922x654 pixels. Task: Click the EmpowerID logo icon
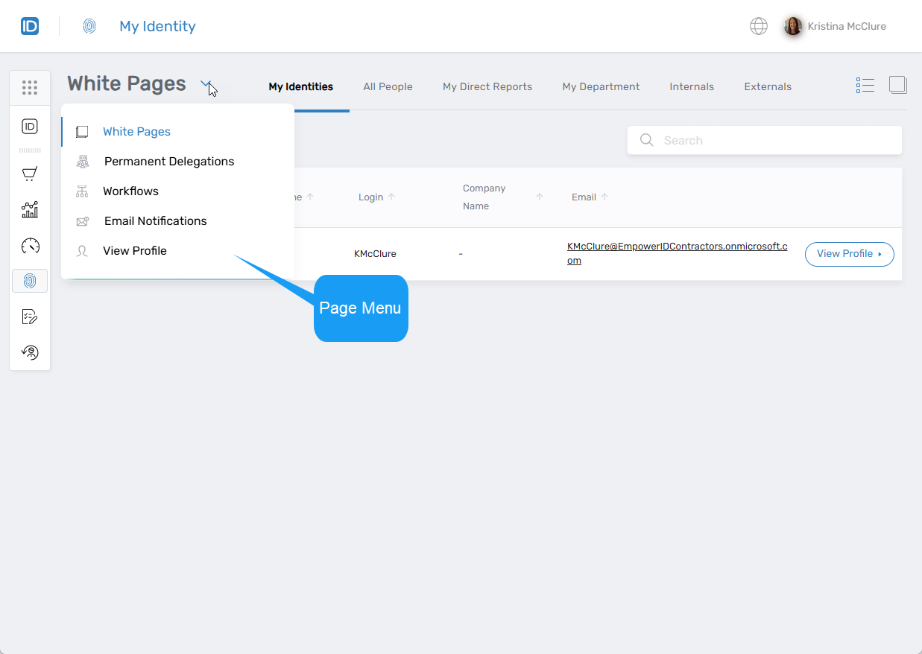click(x=30, y=27)
